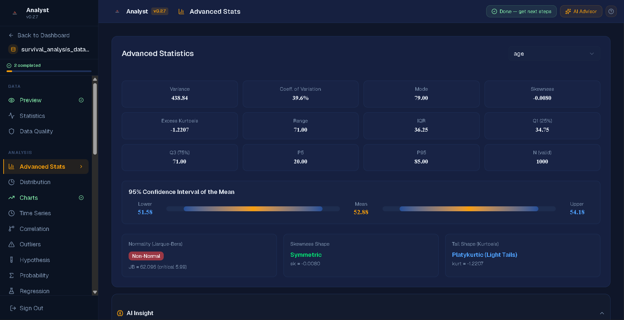This screenshot has width=624, height=320.
Task: Click the sign out door icon
Action: click(13, 308)
